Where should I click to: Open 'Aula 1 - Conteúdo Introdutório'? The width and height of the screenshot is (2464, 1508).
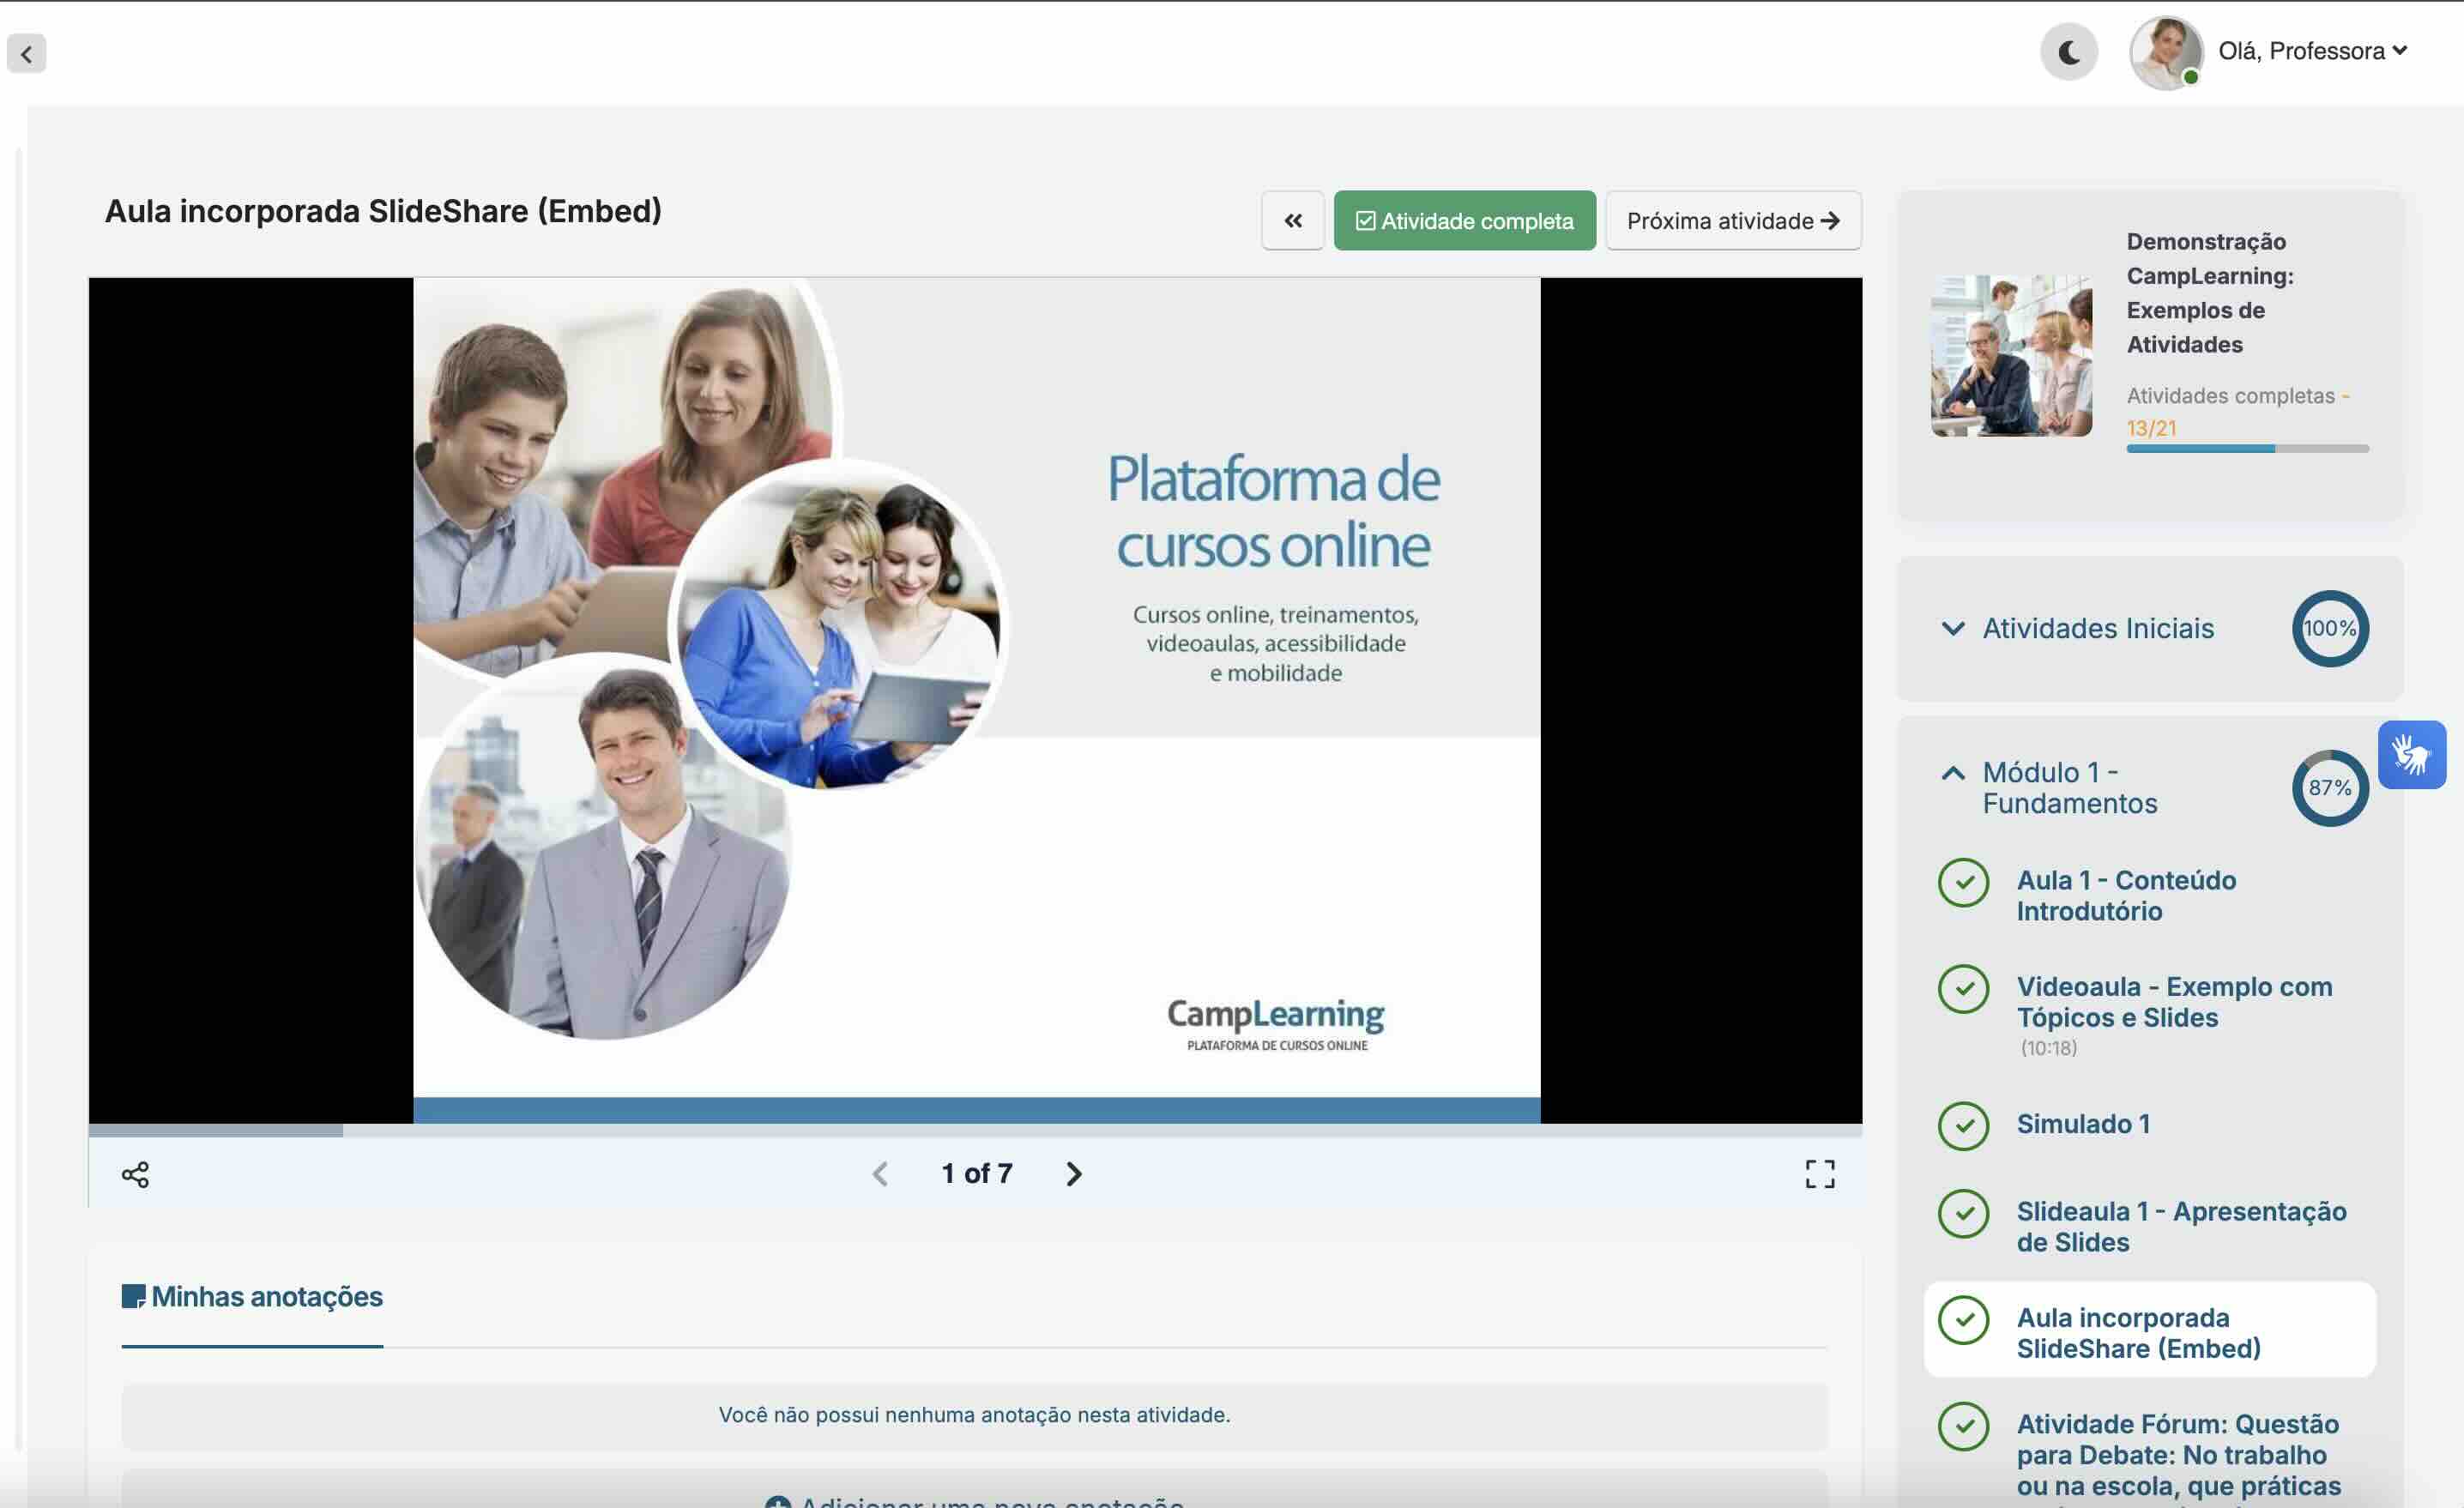2126,895
